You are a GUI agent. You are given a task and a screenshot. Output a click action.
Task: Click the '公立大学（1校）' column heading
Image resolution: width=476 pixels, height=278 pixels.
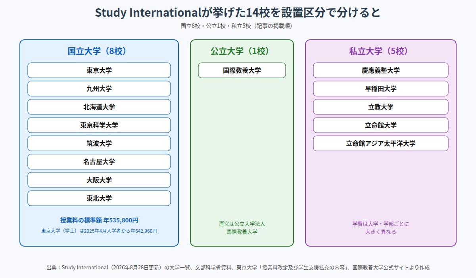click(x=242, y=51)
